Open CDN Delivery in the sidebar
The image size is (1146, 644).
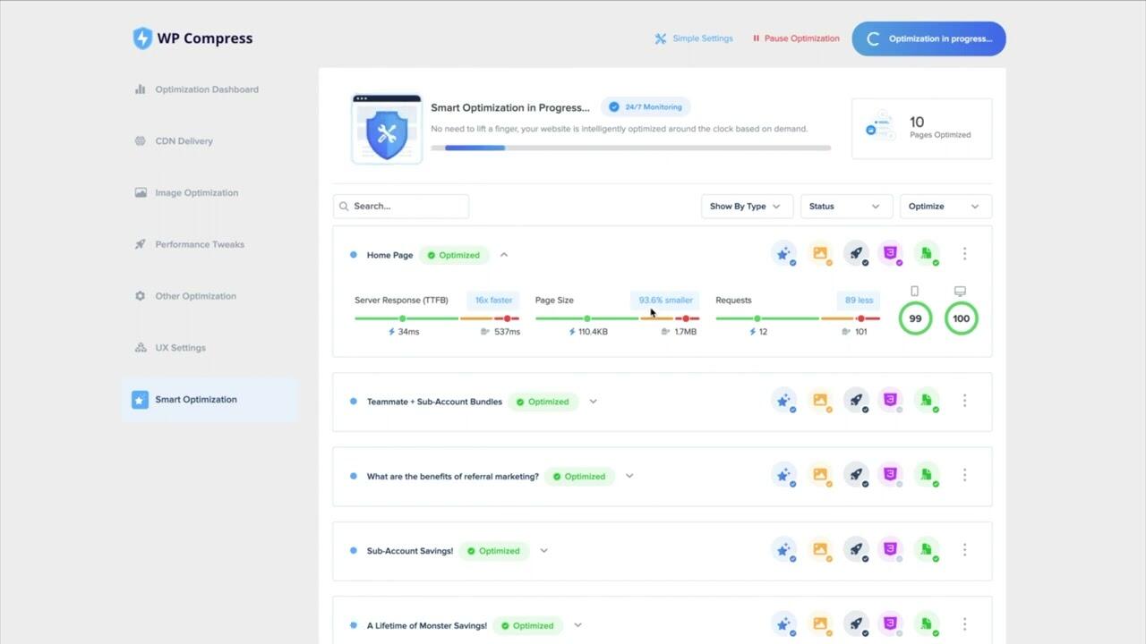(x=174, y=141)
